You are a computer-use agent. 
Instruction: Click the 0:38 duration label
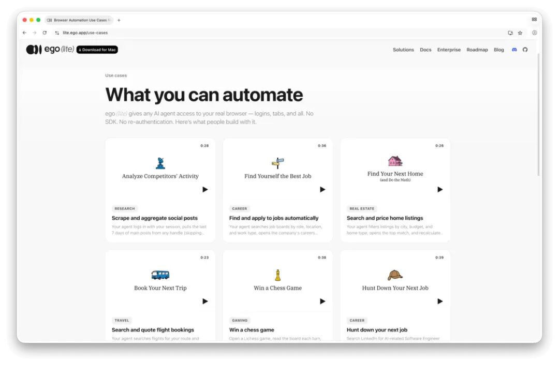pos(322,257)
